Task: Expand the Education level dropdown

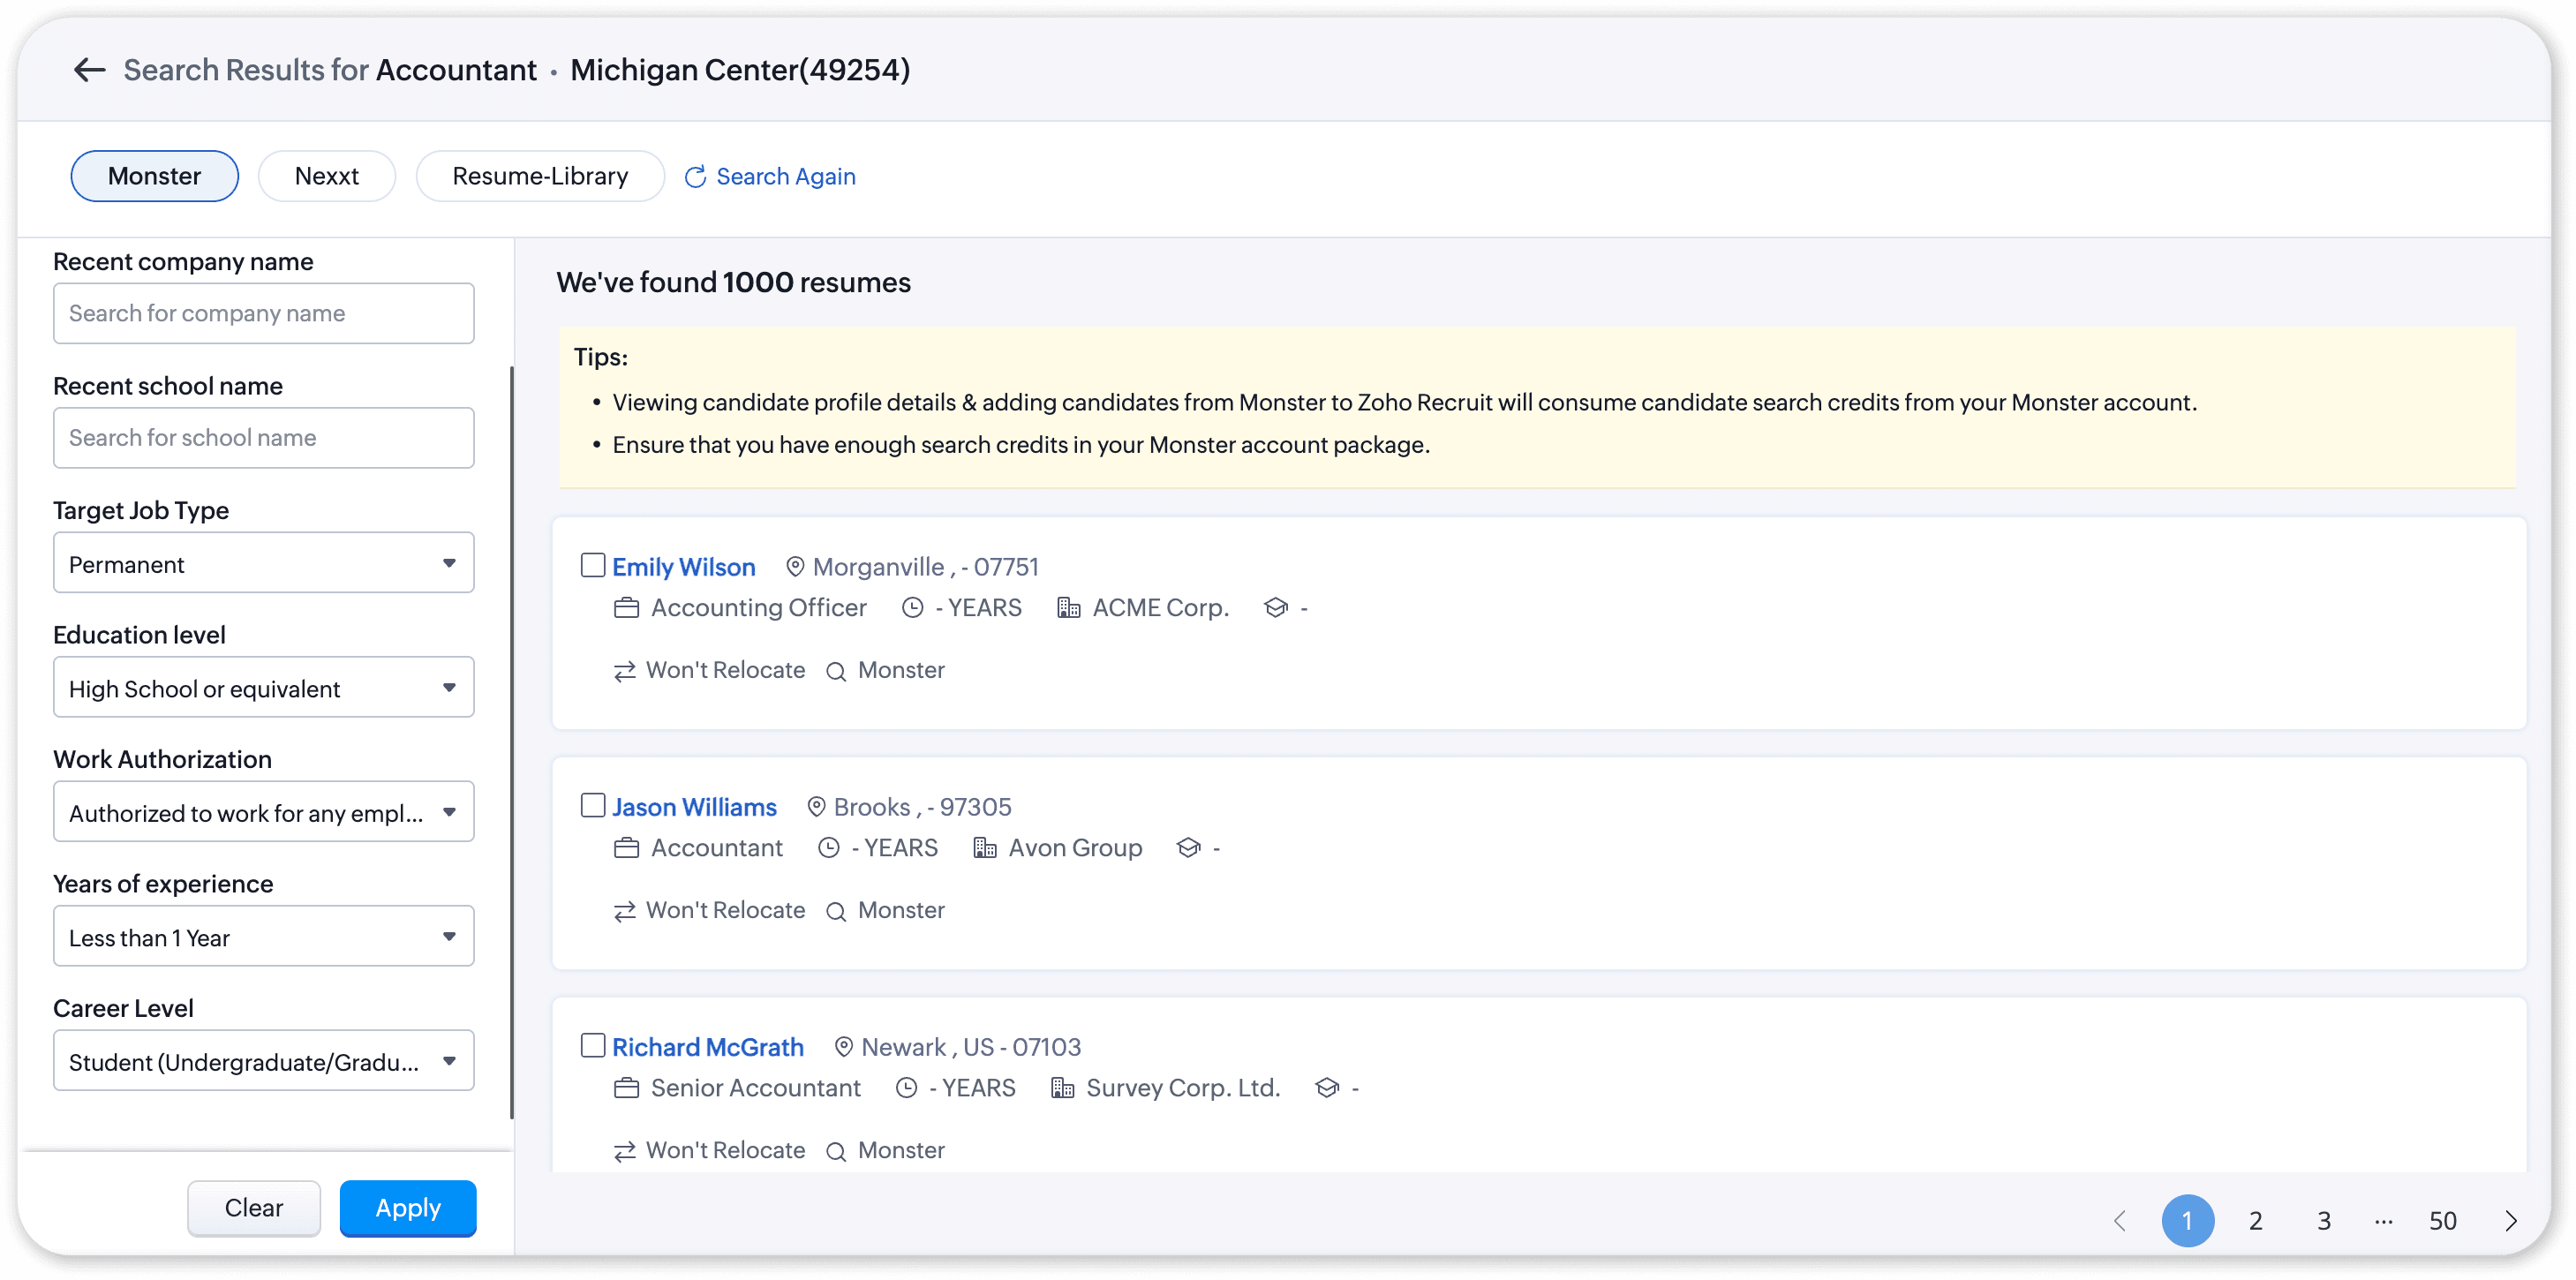Action: 263,688
